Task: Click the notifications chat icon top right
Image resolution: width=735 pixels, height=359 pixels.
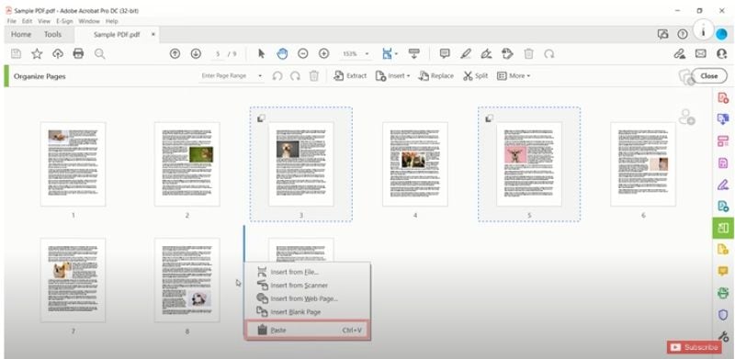Action: click(x=662, y=34)
